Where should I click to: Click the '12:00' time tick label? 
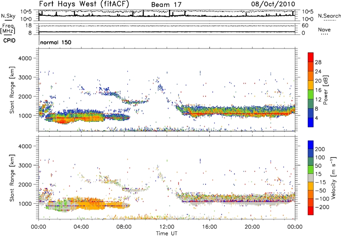coord(167,227)
